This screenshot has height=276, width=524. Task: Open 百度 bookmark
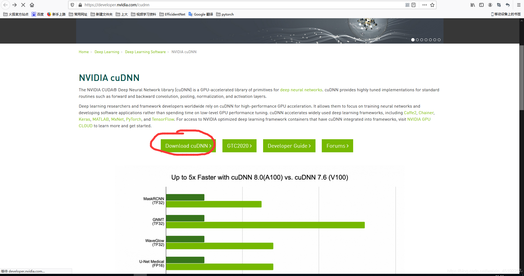click(x=38, y=14)
